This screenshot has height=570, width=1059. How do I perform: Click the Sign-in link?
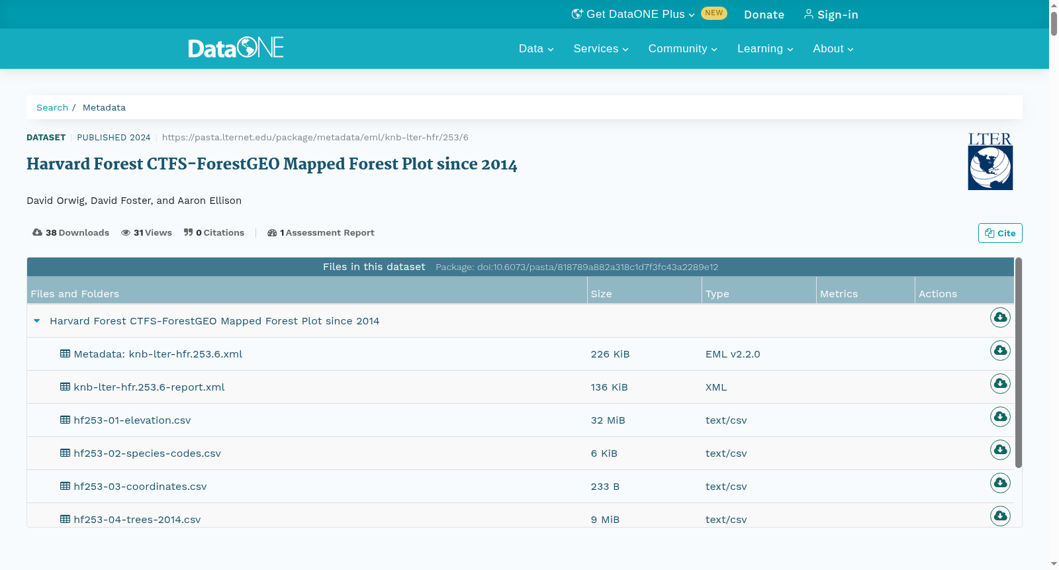(831, 15)
